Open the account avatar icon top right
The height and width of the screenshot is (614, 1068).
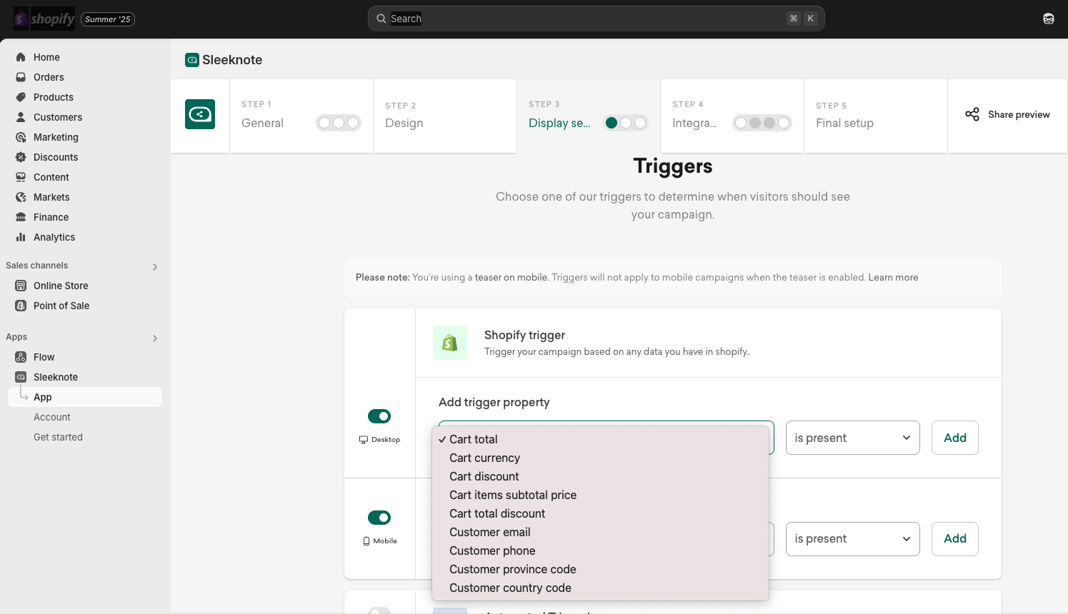point(1048,19)
